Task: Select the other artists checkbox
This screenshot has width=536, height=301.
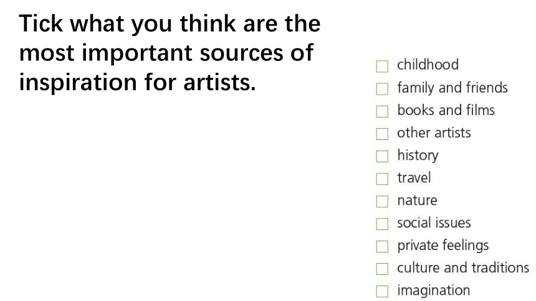Action: click(382, 134)
